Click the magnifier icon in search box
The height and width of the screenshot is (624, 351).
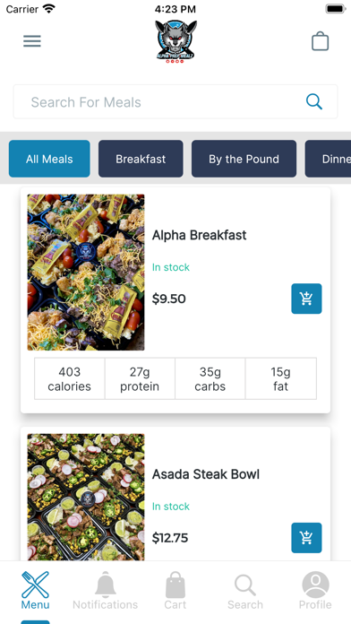(x=313, y=102)
